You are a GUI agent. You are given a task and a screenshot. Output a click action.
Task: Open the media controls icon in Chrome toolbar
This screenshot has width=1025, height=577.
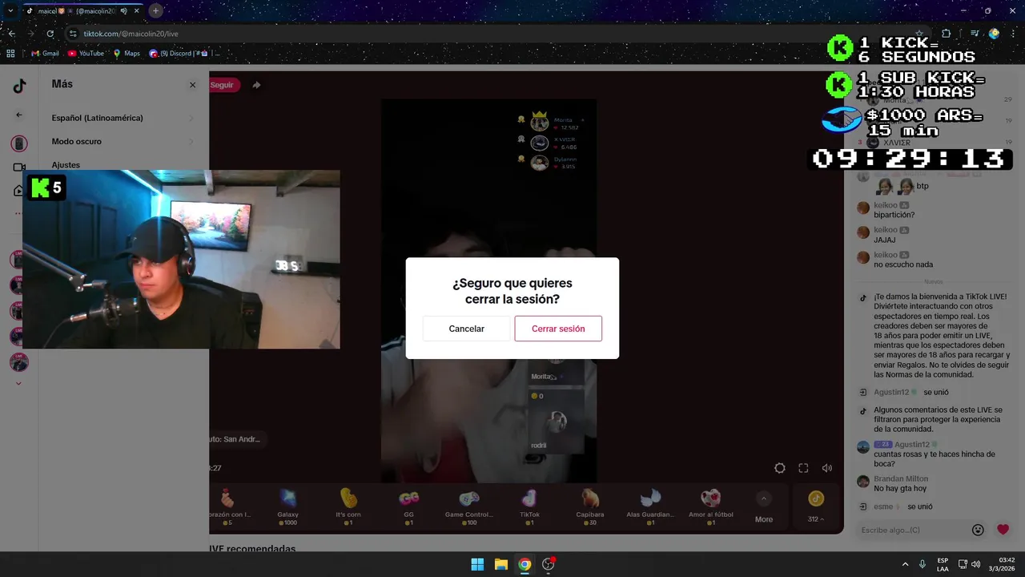[974, 34]
